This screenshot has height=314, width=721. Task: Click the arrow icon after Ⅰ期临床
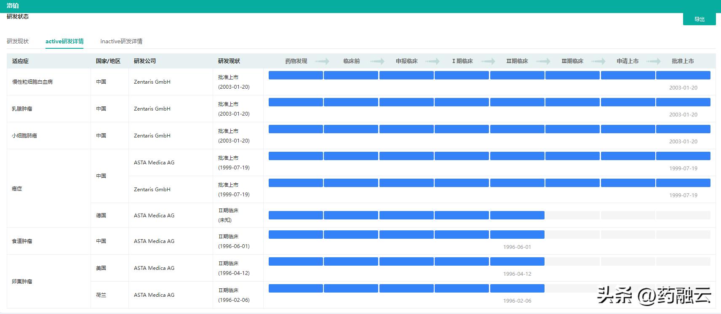point(488,61)
